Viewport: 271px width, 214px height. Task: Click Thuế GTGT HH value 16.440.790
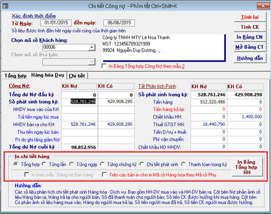[209, 124]
